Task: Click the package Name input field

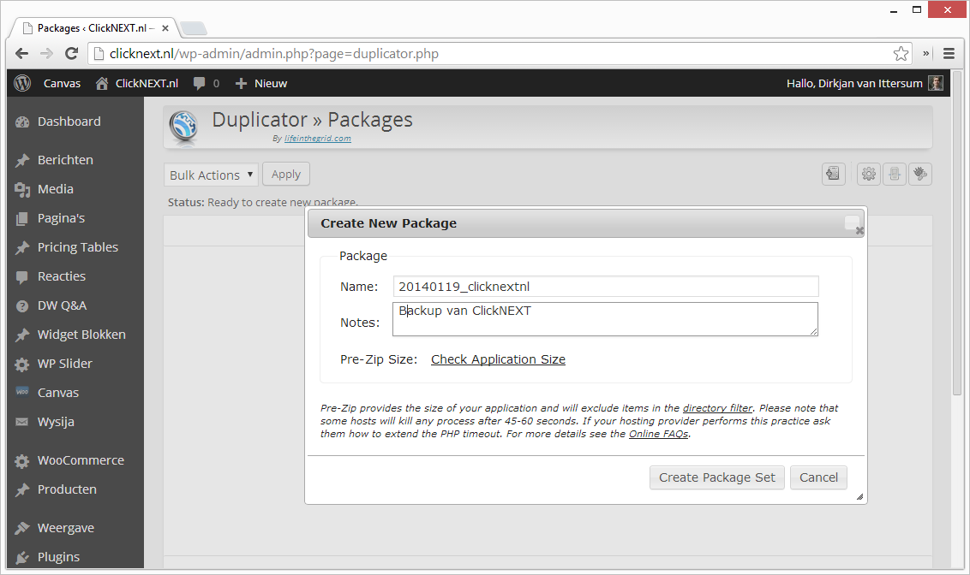Action: pos(606,287)
